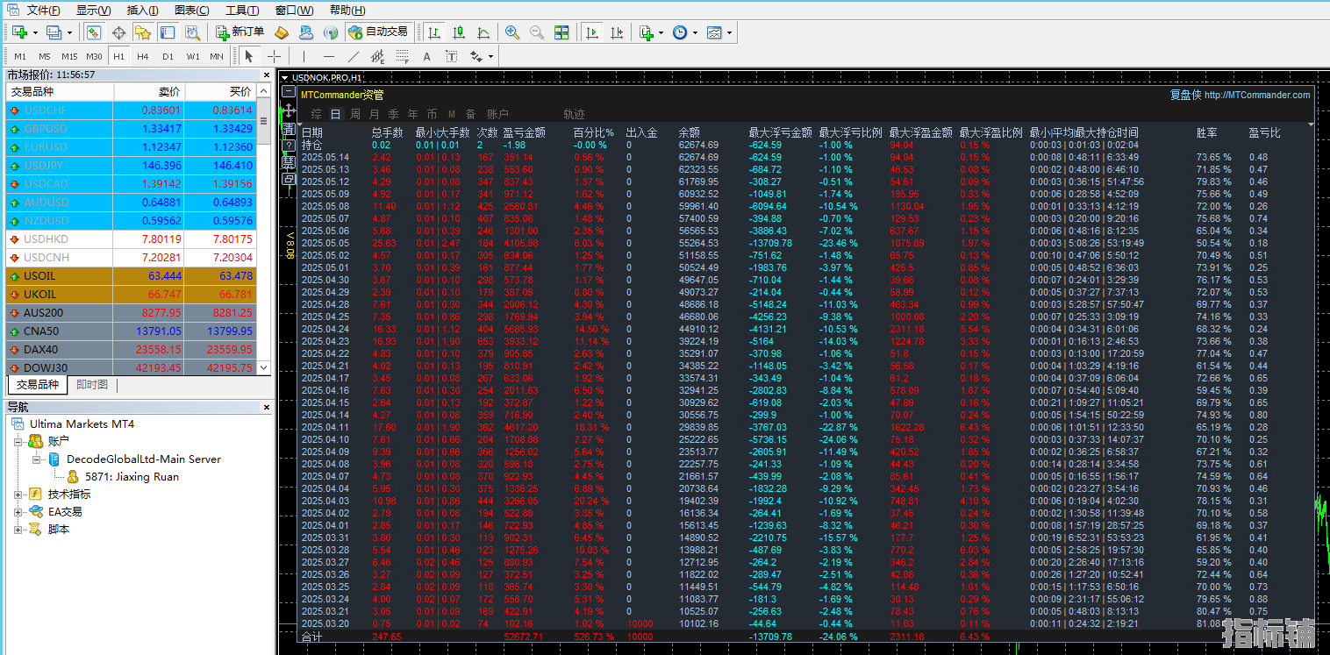Expand the EA交易 tree node
The image size is (1330, 655).
click(x=18, y=512)
